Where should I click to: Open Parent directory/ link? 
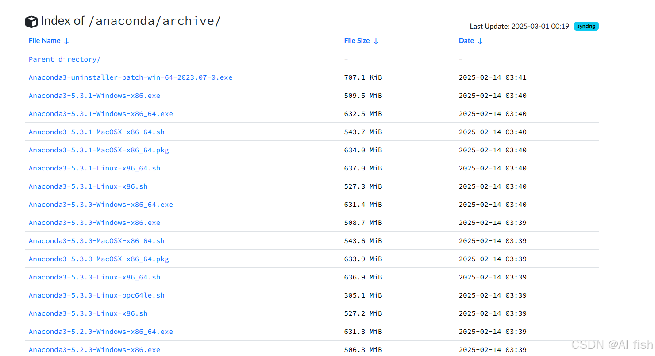click(x=65, y=59)
